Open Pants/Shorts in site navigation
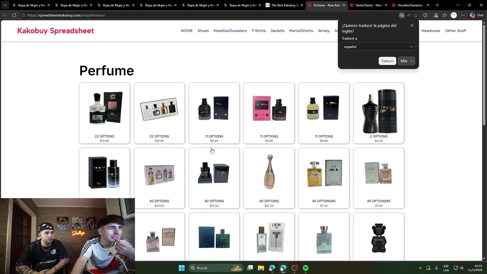This screenshot has height=274, width=487. point(301,31)
